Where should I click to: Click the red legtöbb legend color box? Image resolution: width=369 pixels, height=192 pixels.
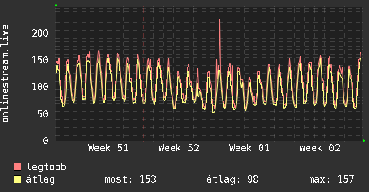point(18,167)
